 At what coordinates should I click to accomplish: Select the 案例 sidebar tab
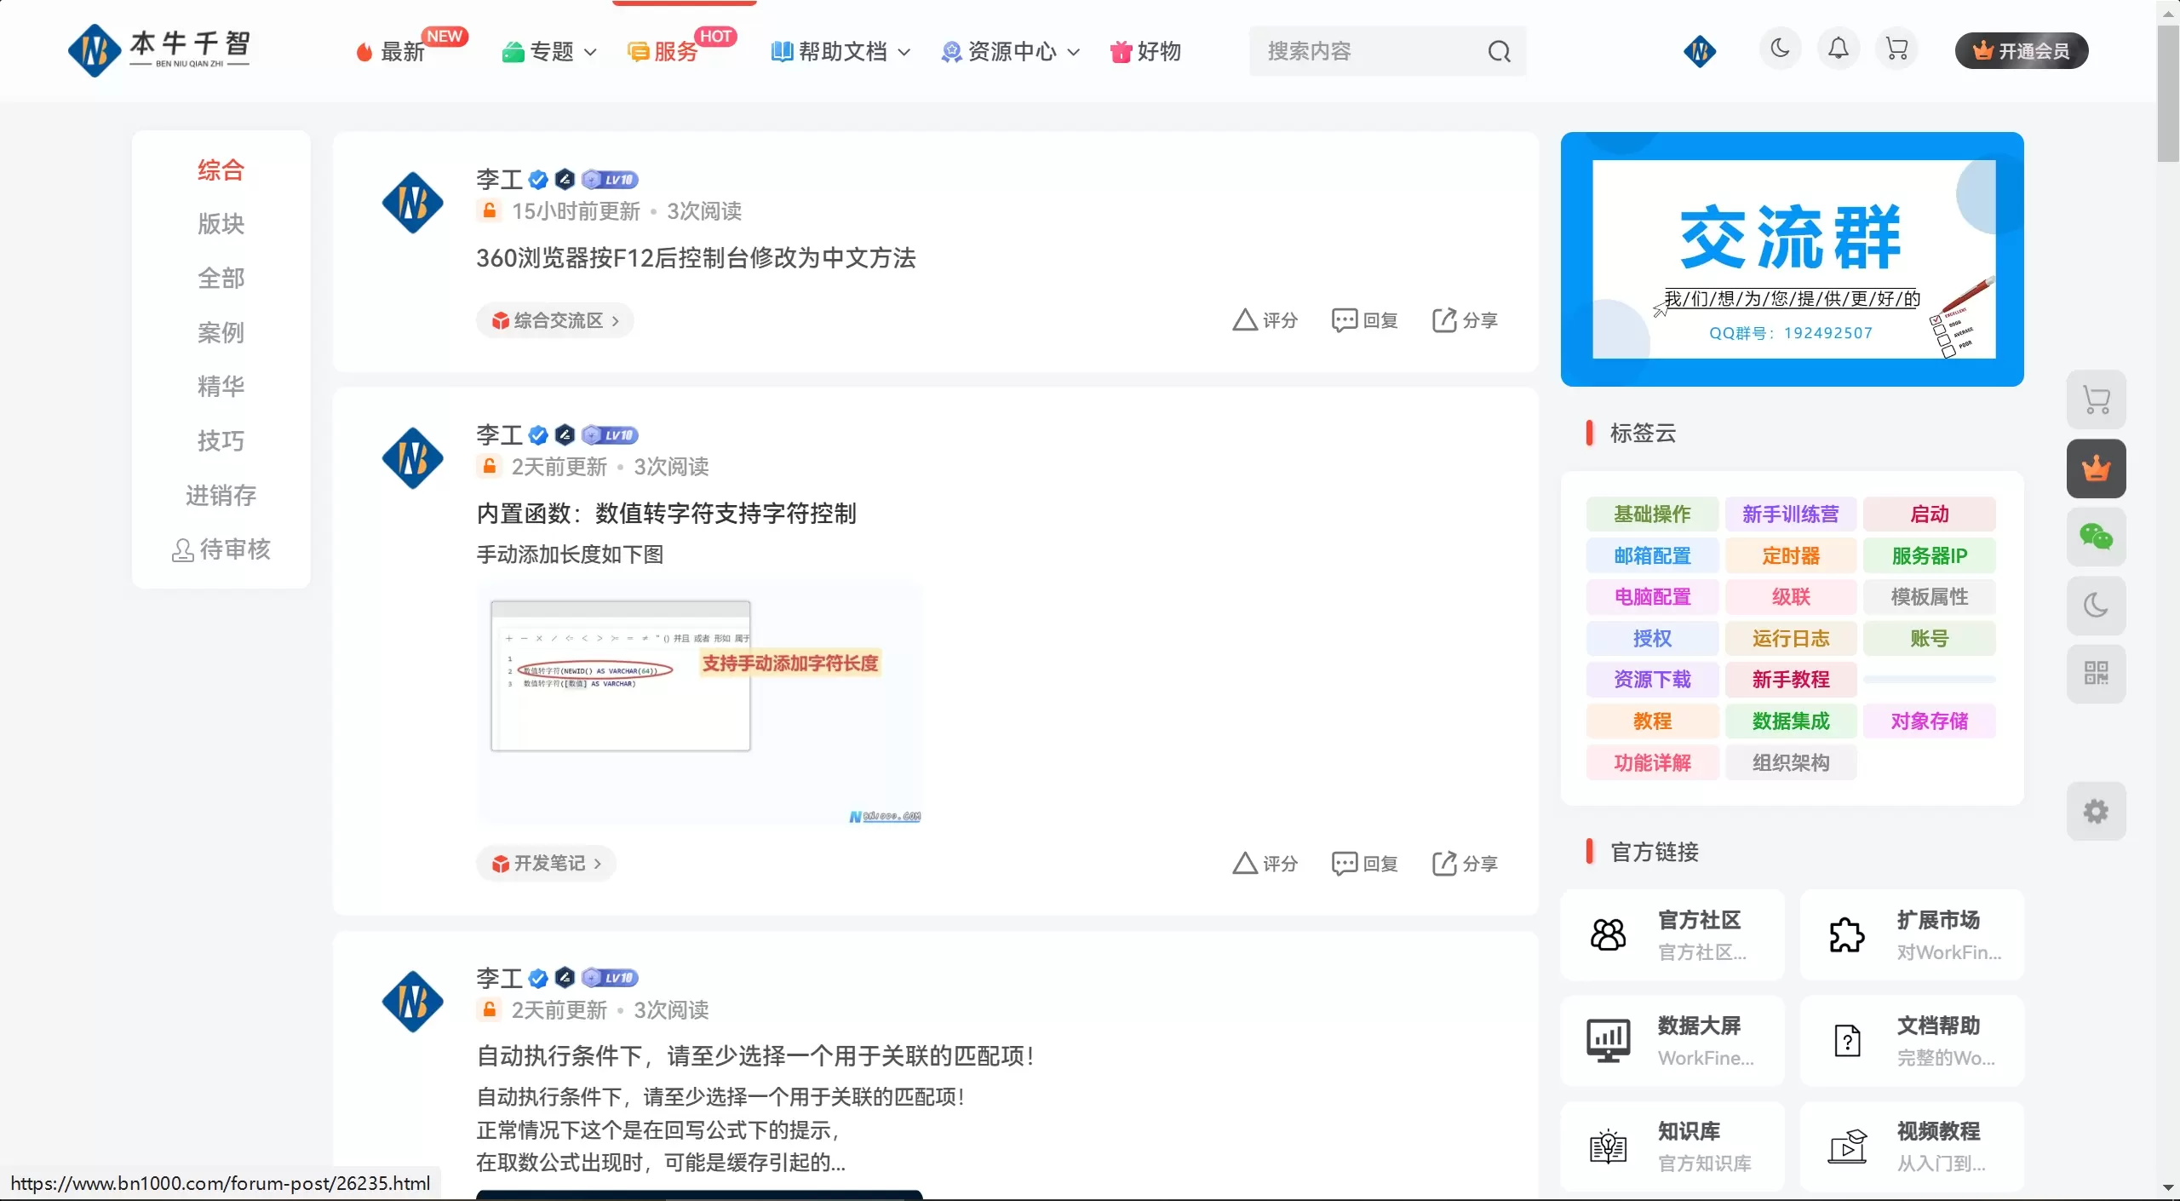point(221,332)
